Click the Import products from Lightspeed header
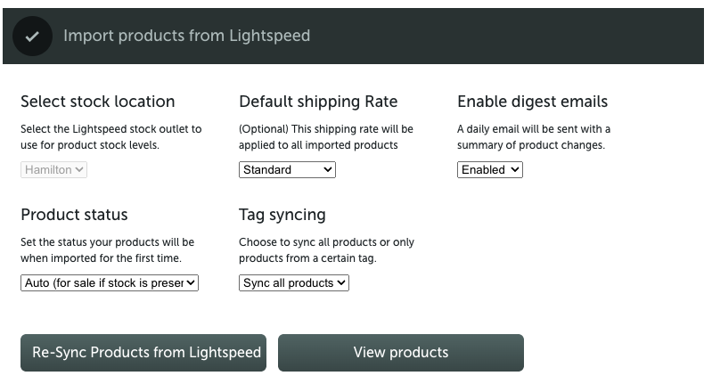 click(186, 36)
